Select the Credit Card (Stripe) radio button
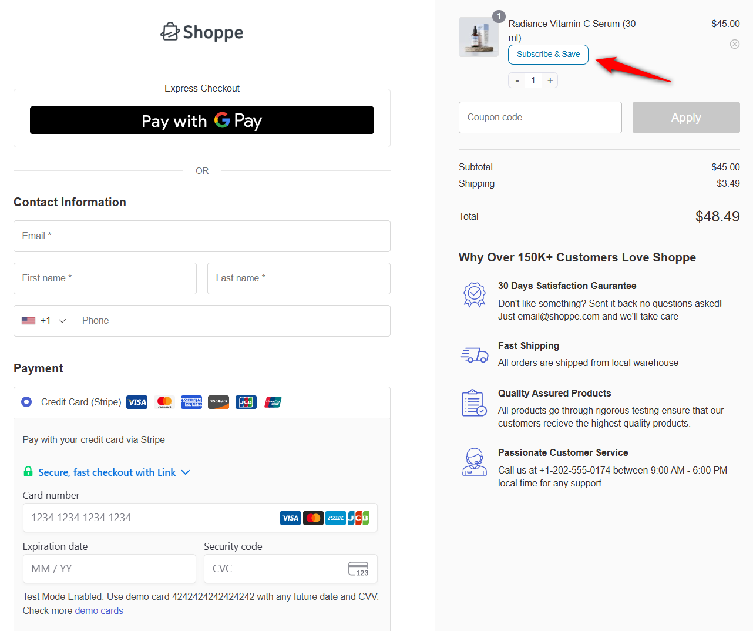The width and height of the screenshot is (753, 631). [26, 402]
